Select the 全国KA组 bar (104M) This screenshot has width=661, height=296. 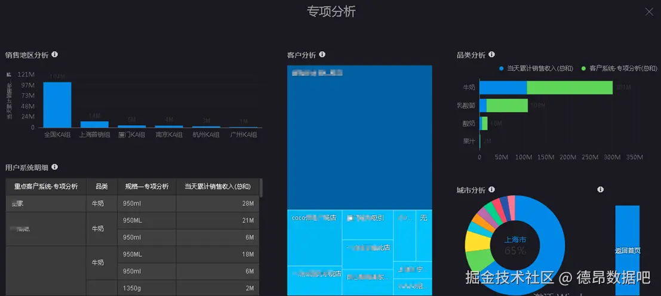pos(57,105)
